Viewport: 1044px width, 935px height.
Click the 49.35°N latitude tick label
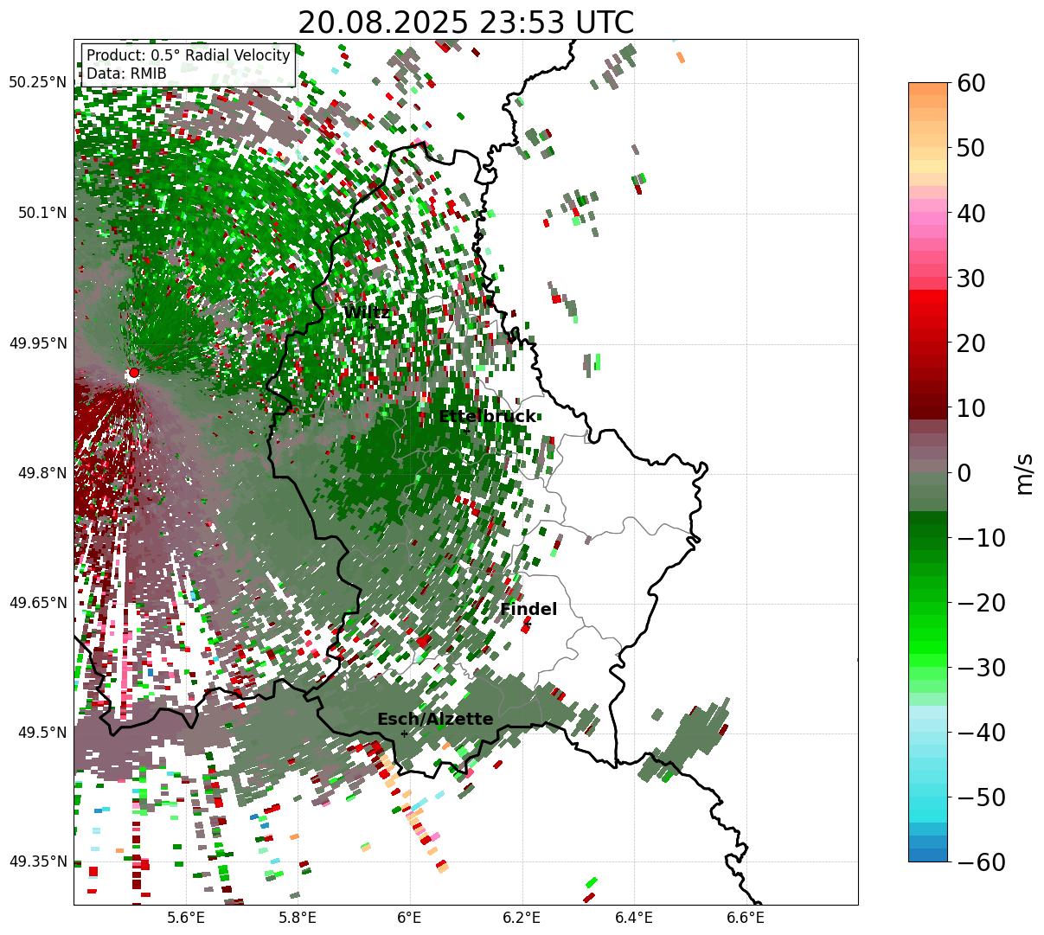37,861
